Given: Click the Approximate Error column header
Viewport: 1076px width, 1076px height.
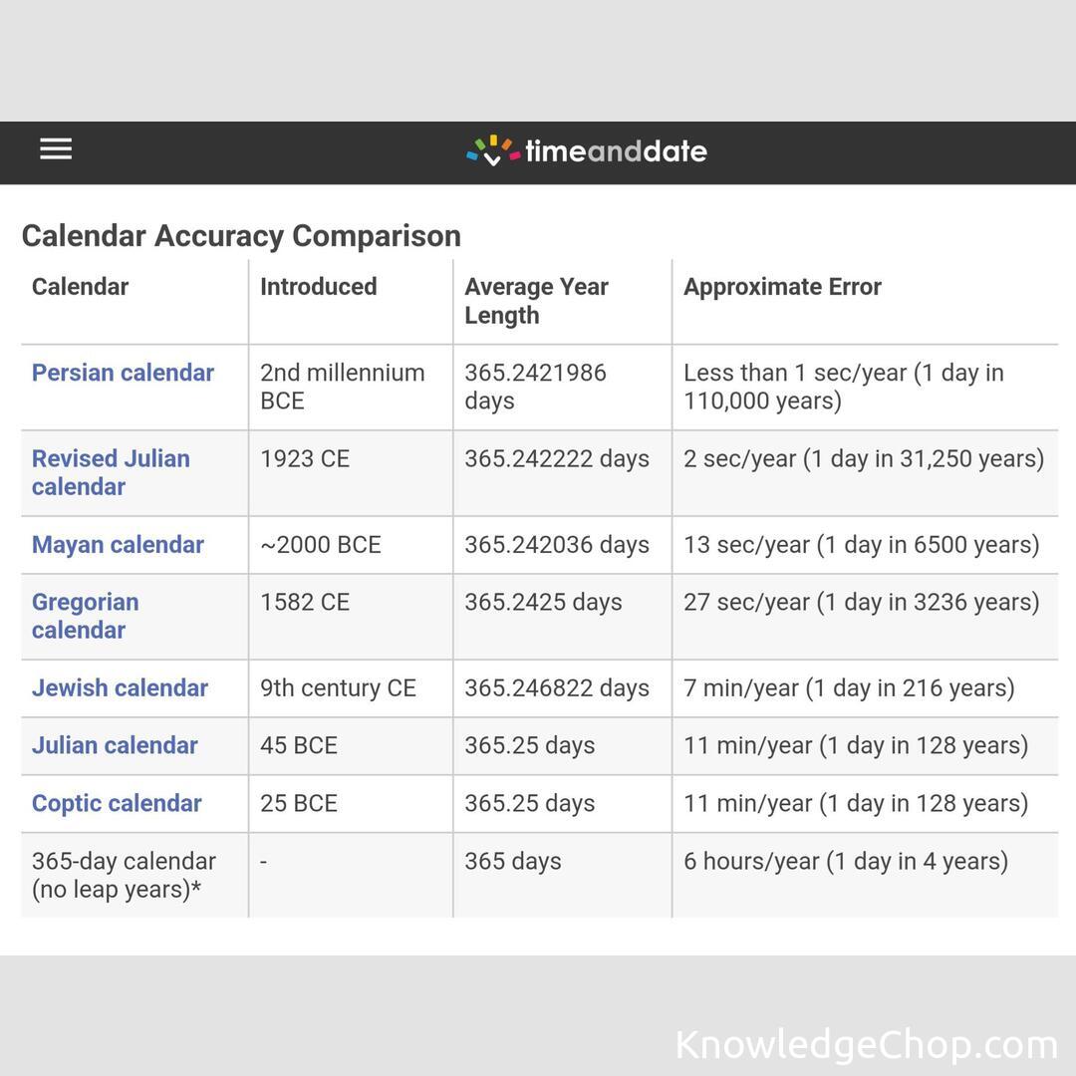Looking at the screenshot, I should (x=782, y=287).
